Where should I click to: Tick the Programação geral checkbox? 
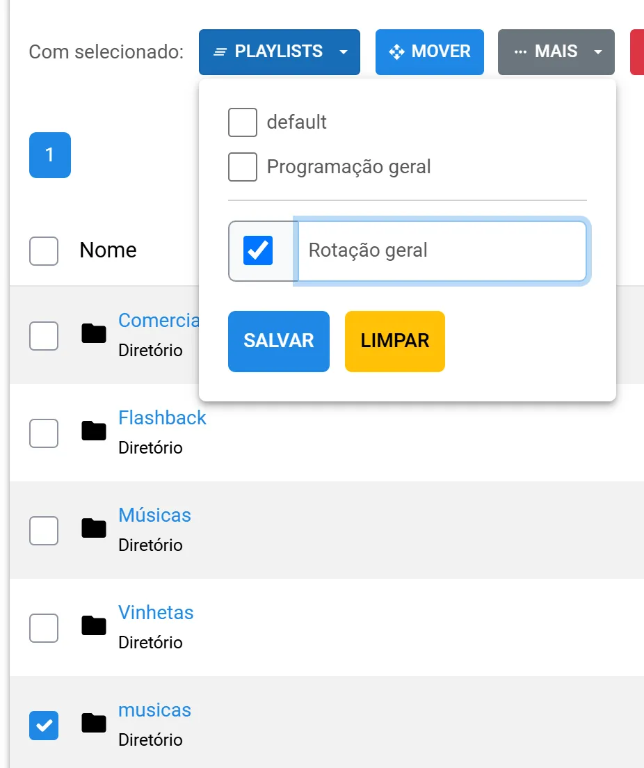pyautogui.click(x=243, y=167)
